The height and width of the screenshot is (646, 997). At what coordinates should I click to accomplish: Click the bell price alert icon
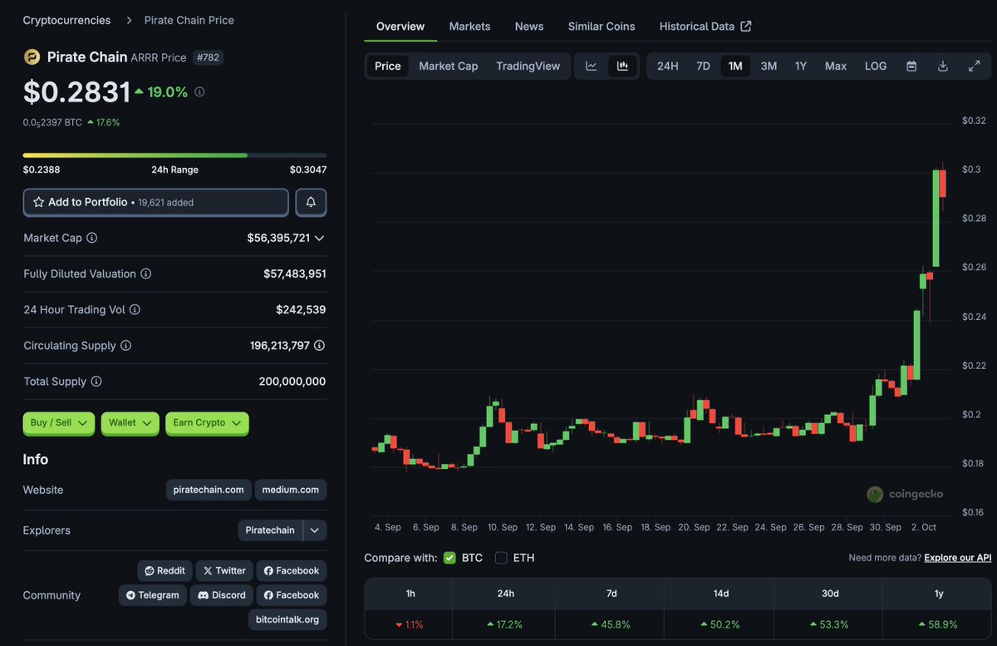pyautogui.click(x=311, y=202)
